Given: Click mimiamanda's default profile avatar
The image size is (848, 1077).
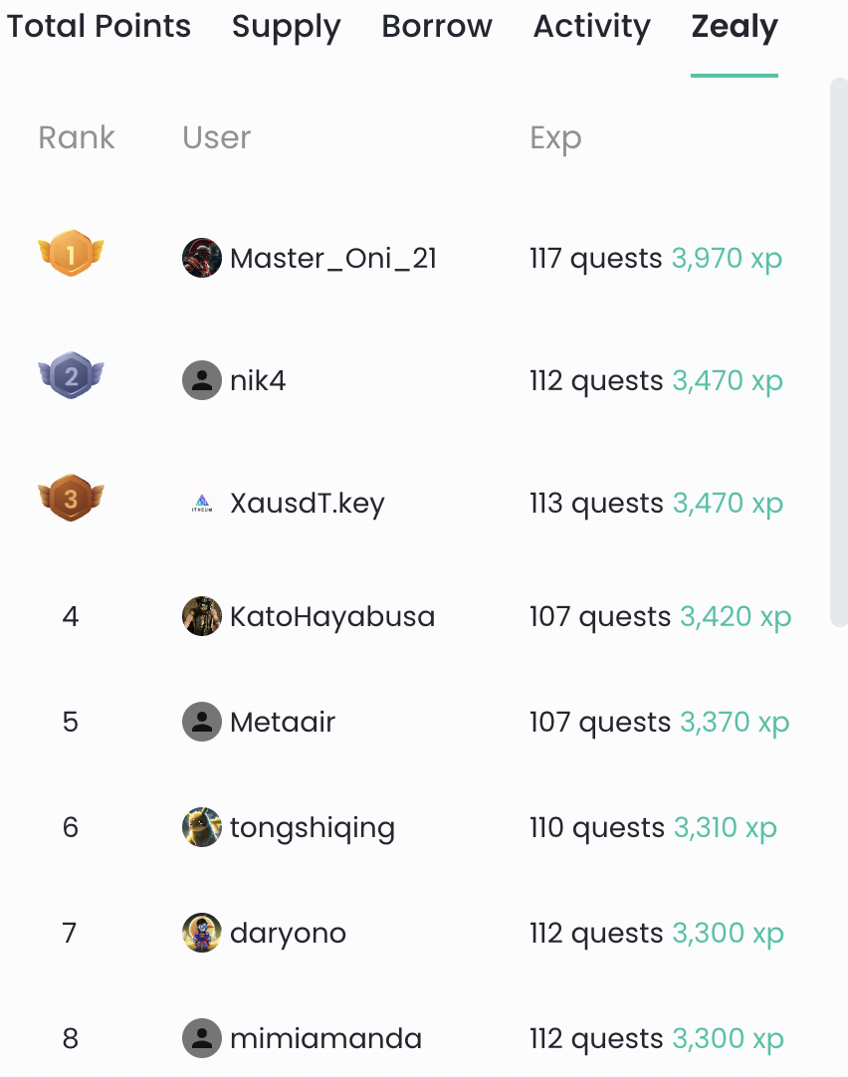Looking at the screenshot, I should (x=202, y=1038).
